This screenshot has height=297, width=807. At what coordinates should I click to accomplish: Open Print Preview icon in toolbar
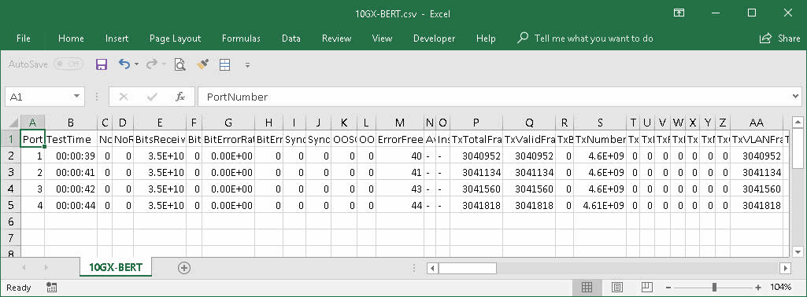[x=180, y=64]
